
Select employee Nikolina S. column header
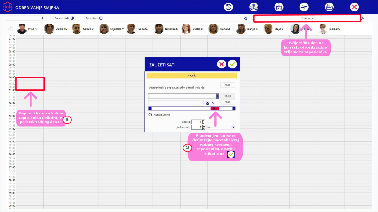(166, 29)
